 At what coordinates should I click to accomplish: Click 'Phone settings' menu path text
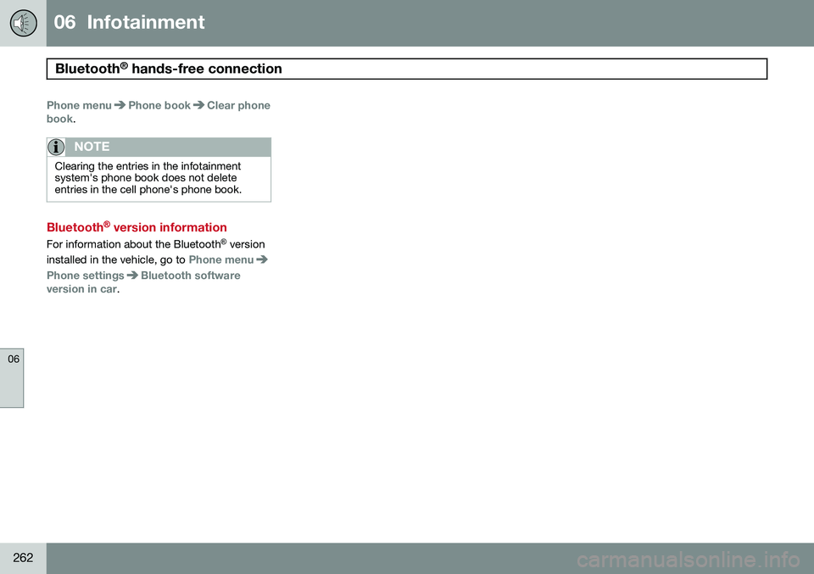coord(86,276)
